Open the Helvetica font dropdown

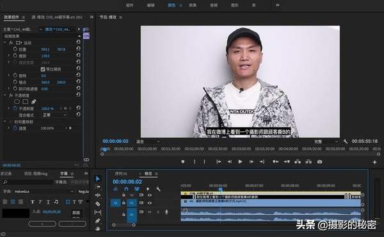coord(44,192)
